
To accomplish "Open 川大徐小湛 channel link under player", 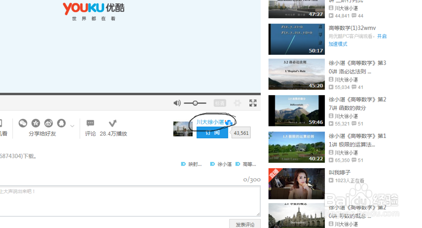I will 210,122.
